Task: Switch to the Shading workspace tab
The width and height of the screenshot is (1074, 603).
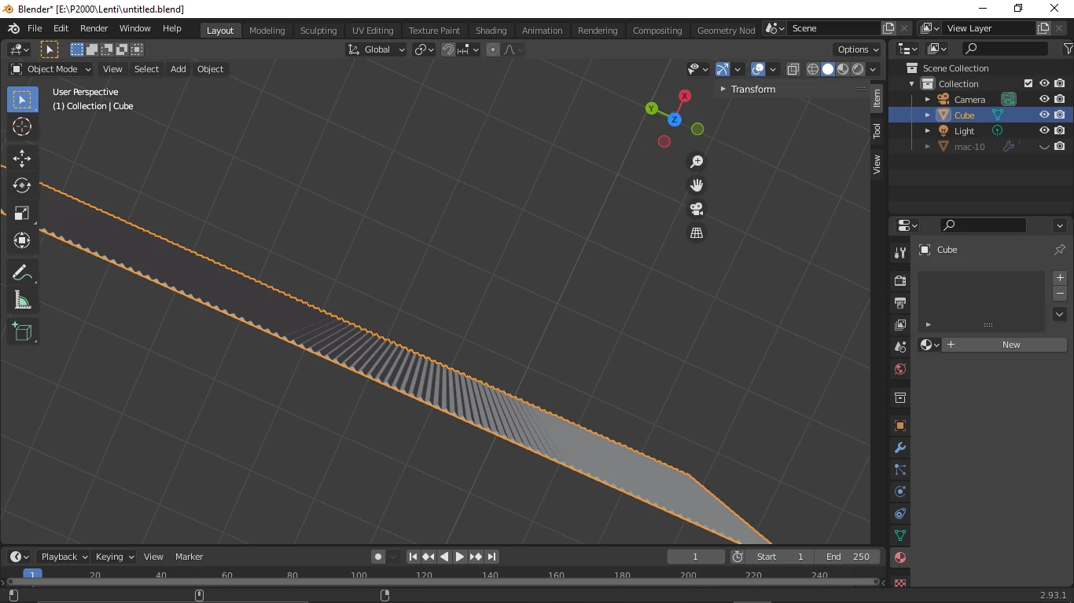Action: (x=491, y=31)
